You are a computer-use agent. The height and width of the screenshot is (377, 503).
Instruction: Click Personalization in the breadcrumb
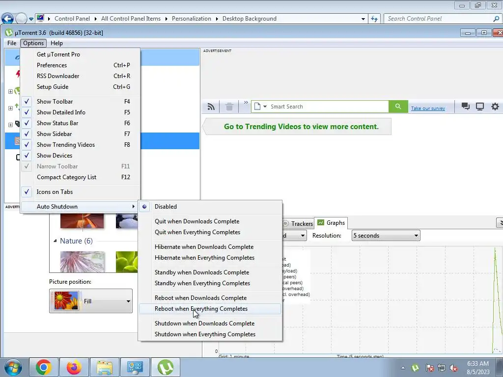(x=192, y=19)
